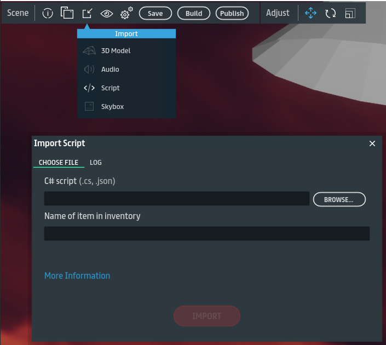Click the Adjust toolbar label
The image size is (386, 345).
(x=278, y=13)
